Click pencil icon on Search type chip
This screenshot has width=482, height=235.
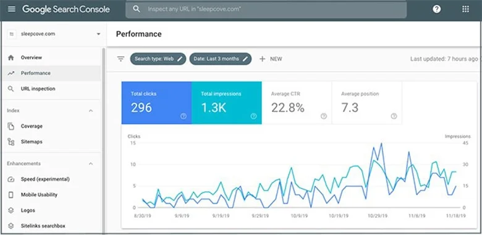coord(180,59)
